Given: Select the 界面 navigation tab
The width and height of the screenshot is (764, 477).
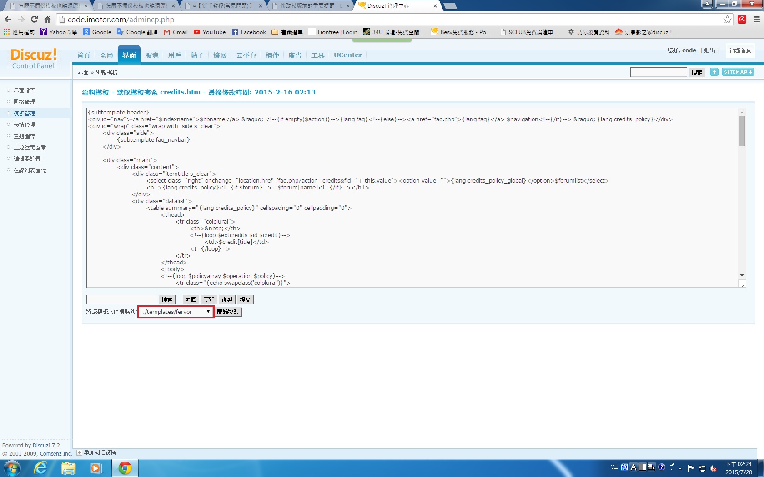Looking at the screenshot, I should pos(129,55).
